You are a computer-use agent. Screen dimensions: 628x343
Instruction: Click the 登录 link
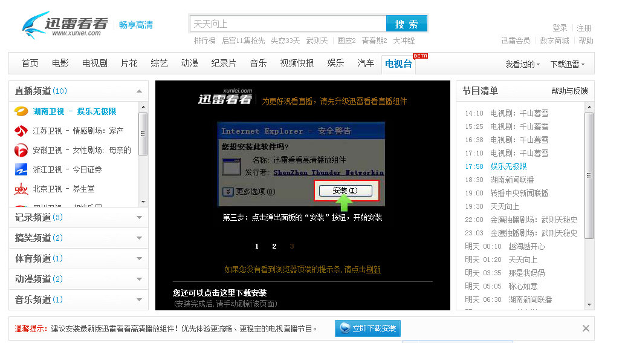coord(560,28)
